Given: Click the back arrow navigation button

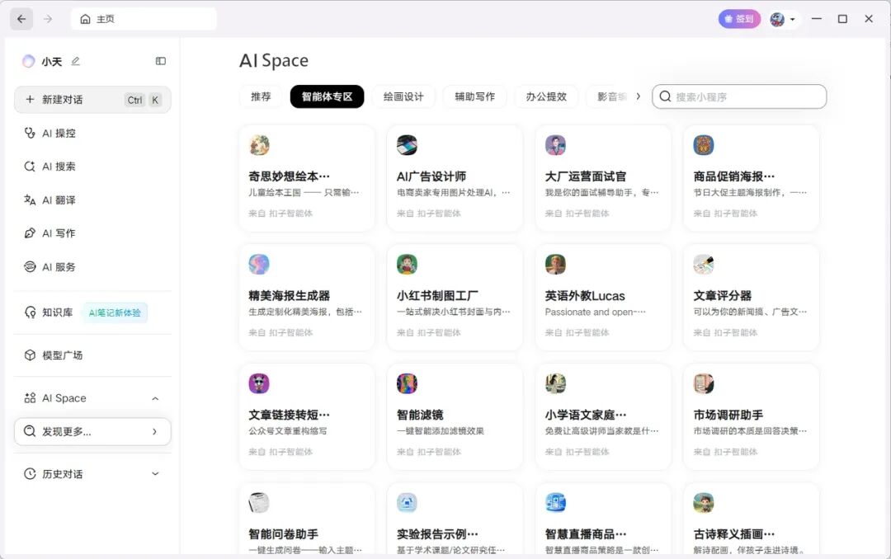Looking at the screenshot, I should coord(21,19).
